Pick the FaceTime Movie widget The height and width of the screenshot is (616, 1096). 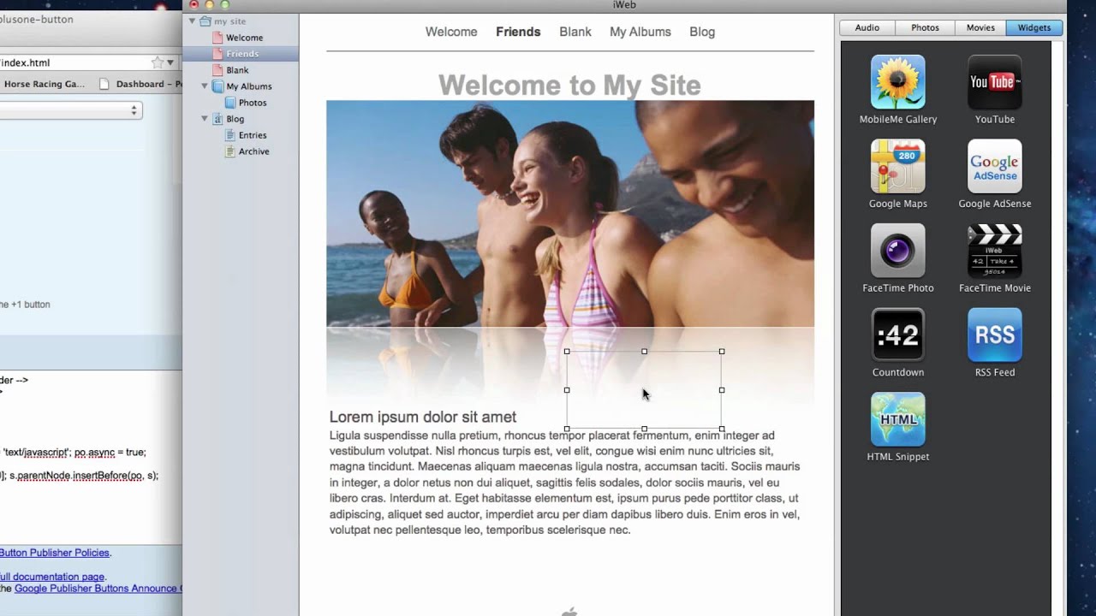point(994,251)
